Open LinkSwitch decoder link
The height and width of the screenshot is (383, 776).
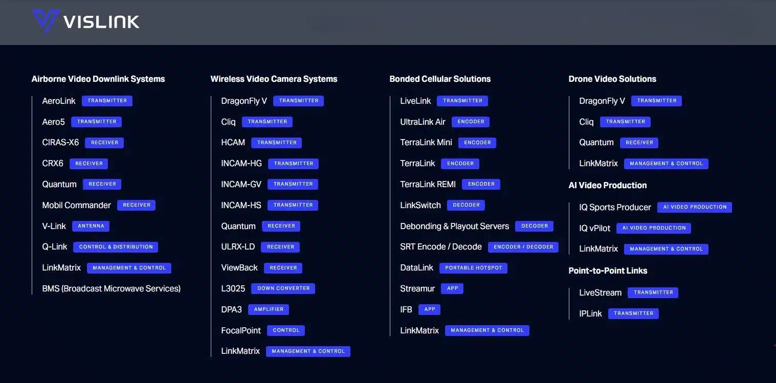pyautogui.click(x=420, y=206)
